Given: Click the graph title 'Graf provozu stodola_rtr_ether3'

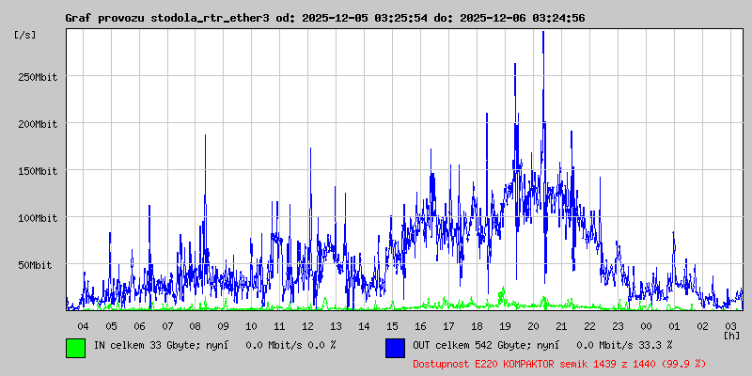Looking at the screenshot, I should [167, 18].
